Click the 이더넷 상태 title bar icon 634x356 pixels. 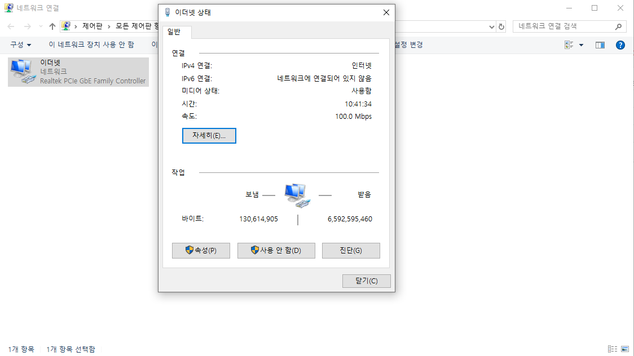point(168,12)
